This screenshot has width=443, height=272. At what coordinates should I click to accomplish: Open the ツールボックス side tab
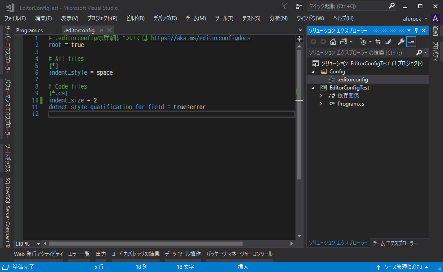point(8,158)
